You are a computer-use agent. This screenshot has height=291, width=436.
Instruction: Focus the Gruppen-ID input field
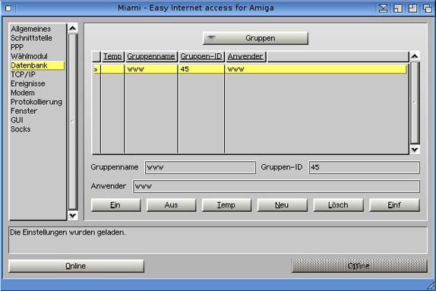365,167
